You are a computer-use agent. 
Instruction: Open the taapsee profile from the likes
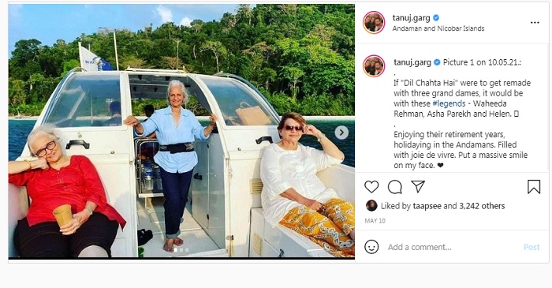[x=427, y=206]
